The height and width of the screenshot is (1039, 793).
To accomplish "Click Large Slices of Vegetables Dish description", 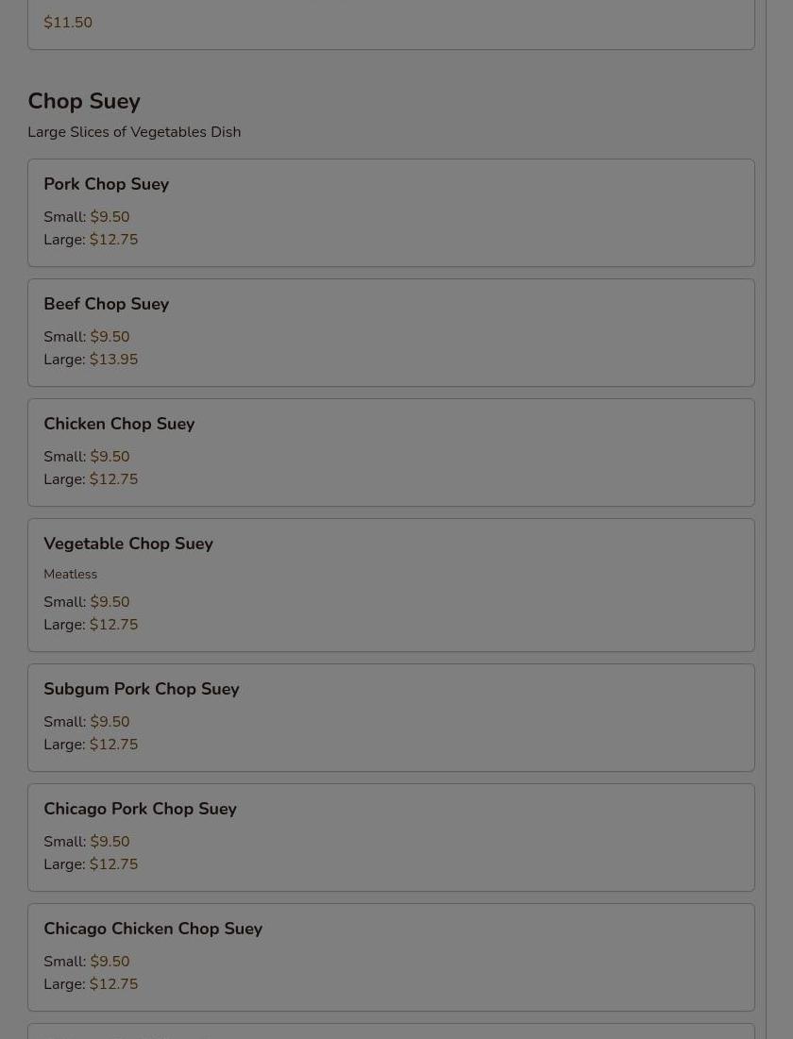I will [x=134, y=132].
